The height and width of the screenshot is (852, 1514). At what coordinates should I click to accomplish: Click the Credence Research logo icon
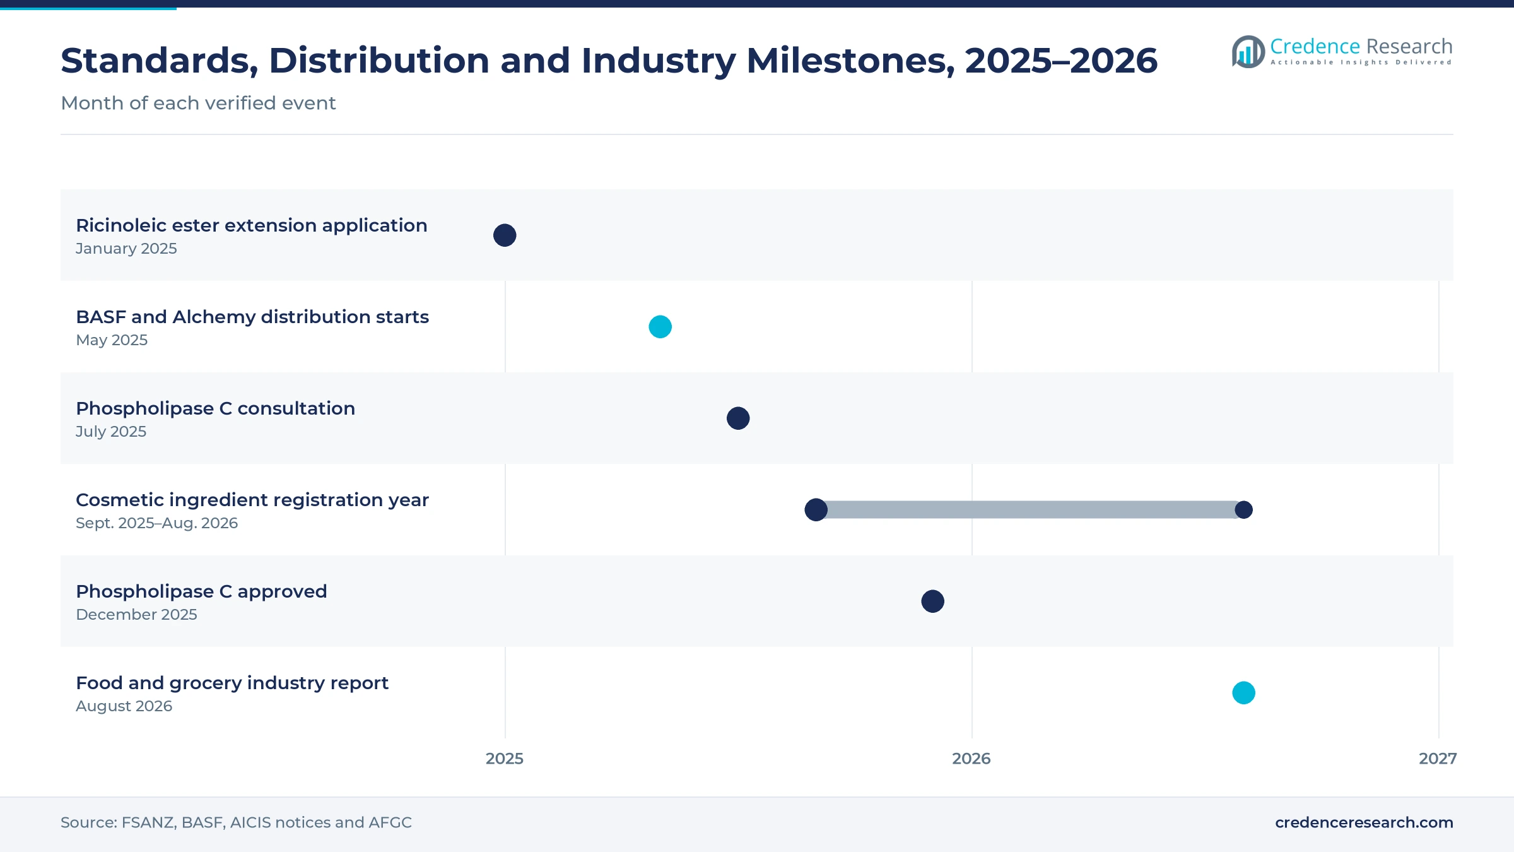click(1248, 52)
